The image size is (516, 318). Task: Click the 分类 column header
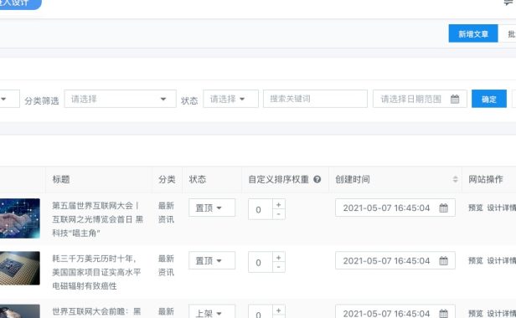pyautogui.click(x=167, y=179)
